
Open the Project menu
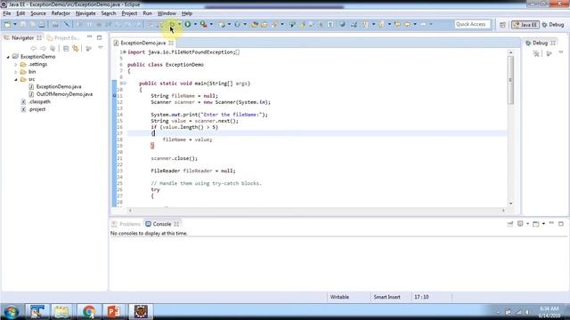point(129,13)
